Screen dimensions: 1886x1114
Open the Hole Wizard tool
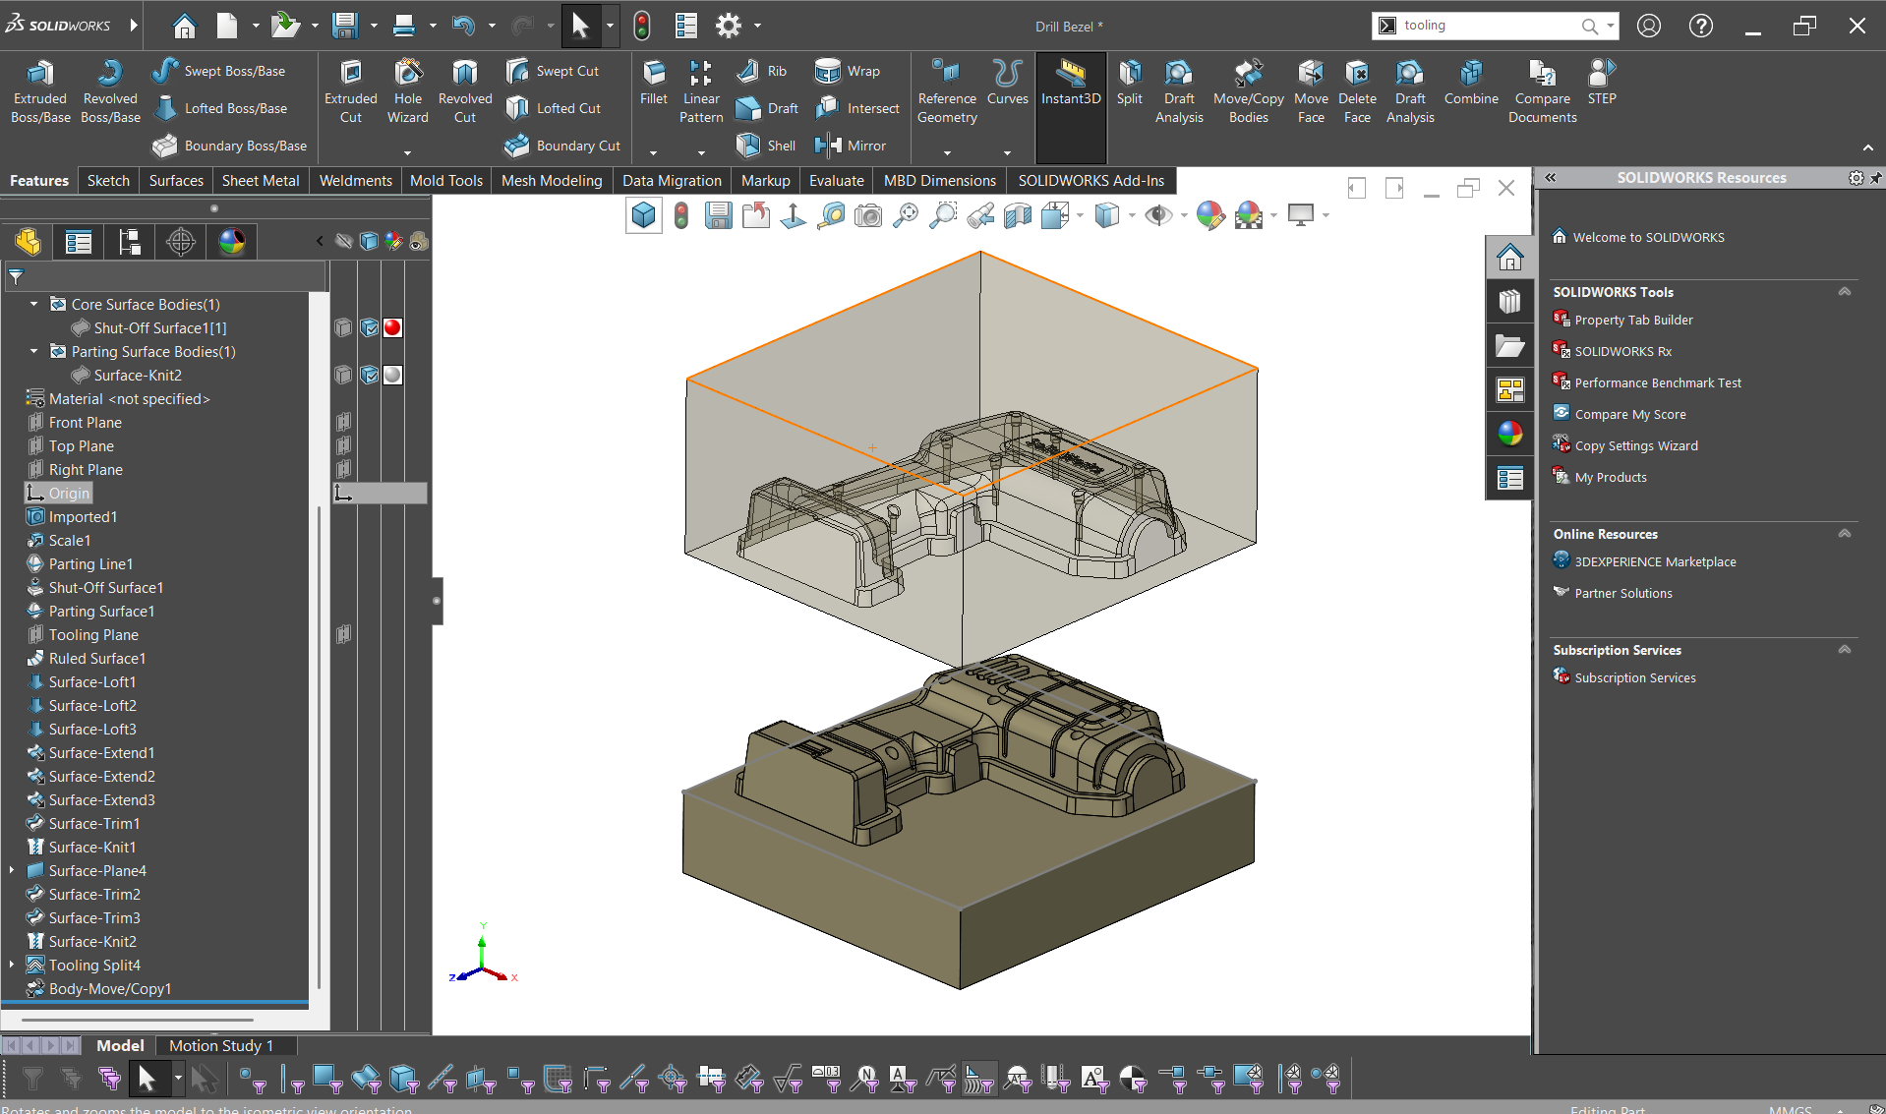pyautogui.click(x=407, y=91)
